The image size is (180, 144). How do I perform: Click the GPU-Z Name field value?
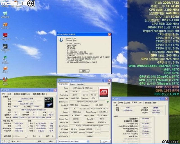pos(83,88)
